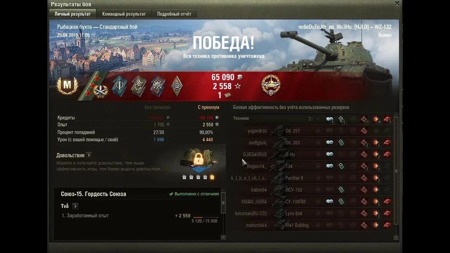Click the diamond-shaped brass knuckles medal

coord(177,86)
